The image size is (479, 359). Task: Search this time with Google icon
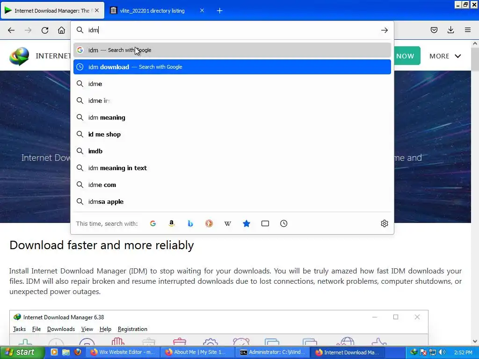pos(153,223)
